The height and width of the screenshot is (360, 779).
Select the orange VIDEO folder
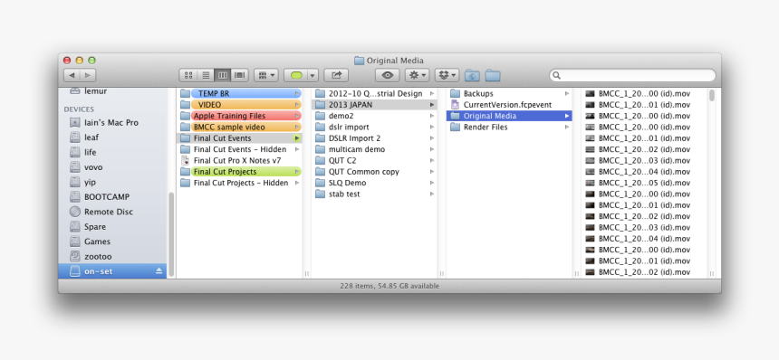click(x=240, y=105)
